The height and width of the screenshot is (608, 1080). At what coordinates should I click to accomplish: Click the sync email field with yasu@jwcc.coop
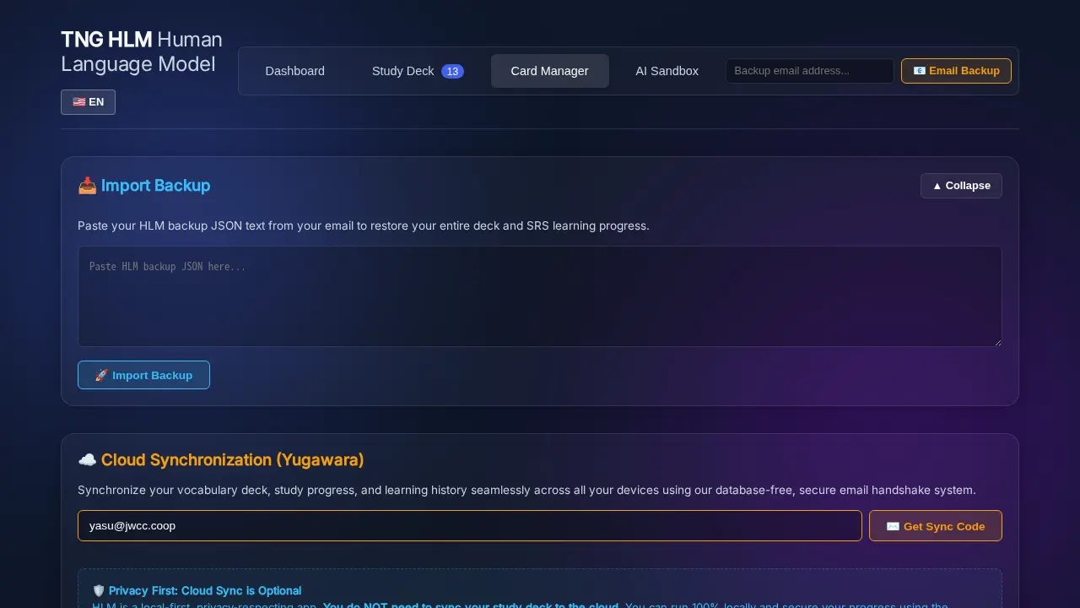tap(470, 525)
